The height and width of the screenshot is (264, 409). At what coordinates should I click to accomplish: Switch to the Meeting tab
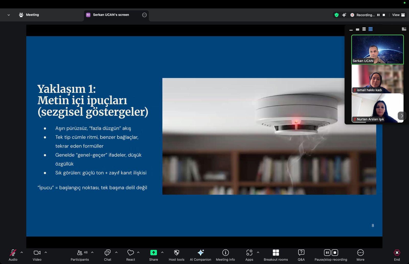(29, 15)
